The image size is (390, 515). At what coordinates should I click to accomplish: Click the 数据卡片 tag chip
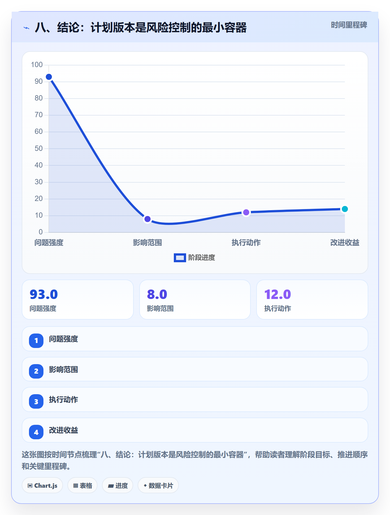tap(158, 485)
